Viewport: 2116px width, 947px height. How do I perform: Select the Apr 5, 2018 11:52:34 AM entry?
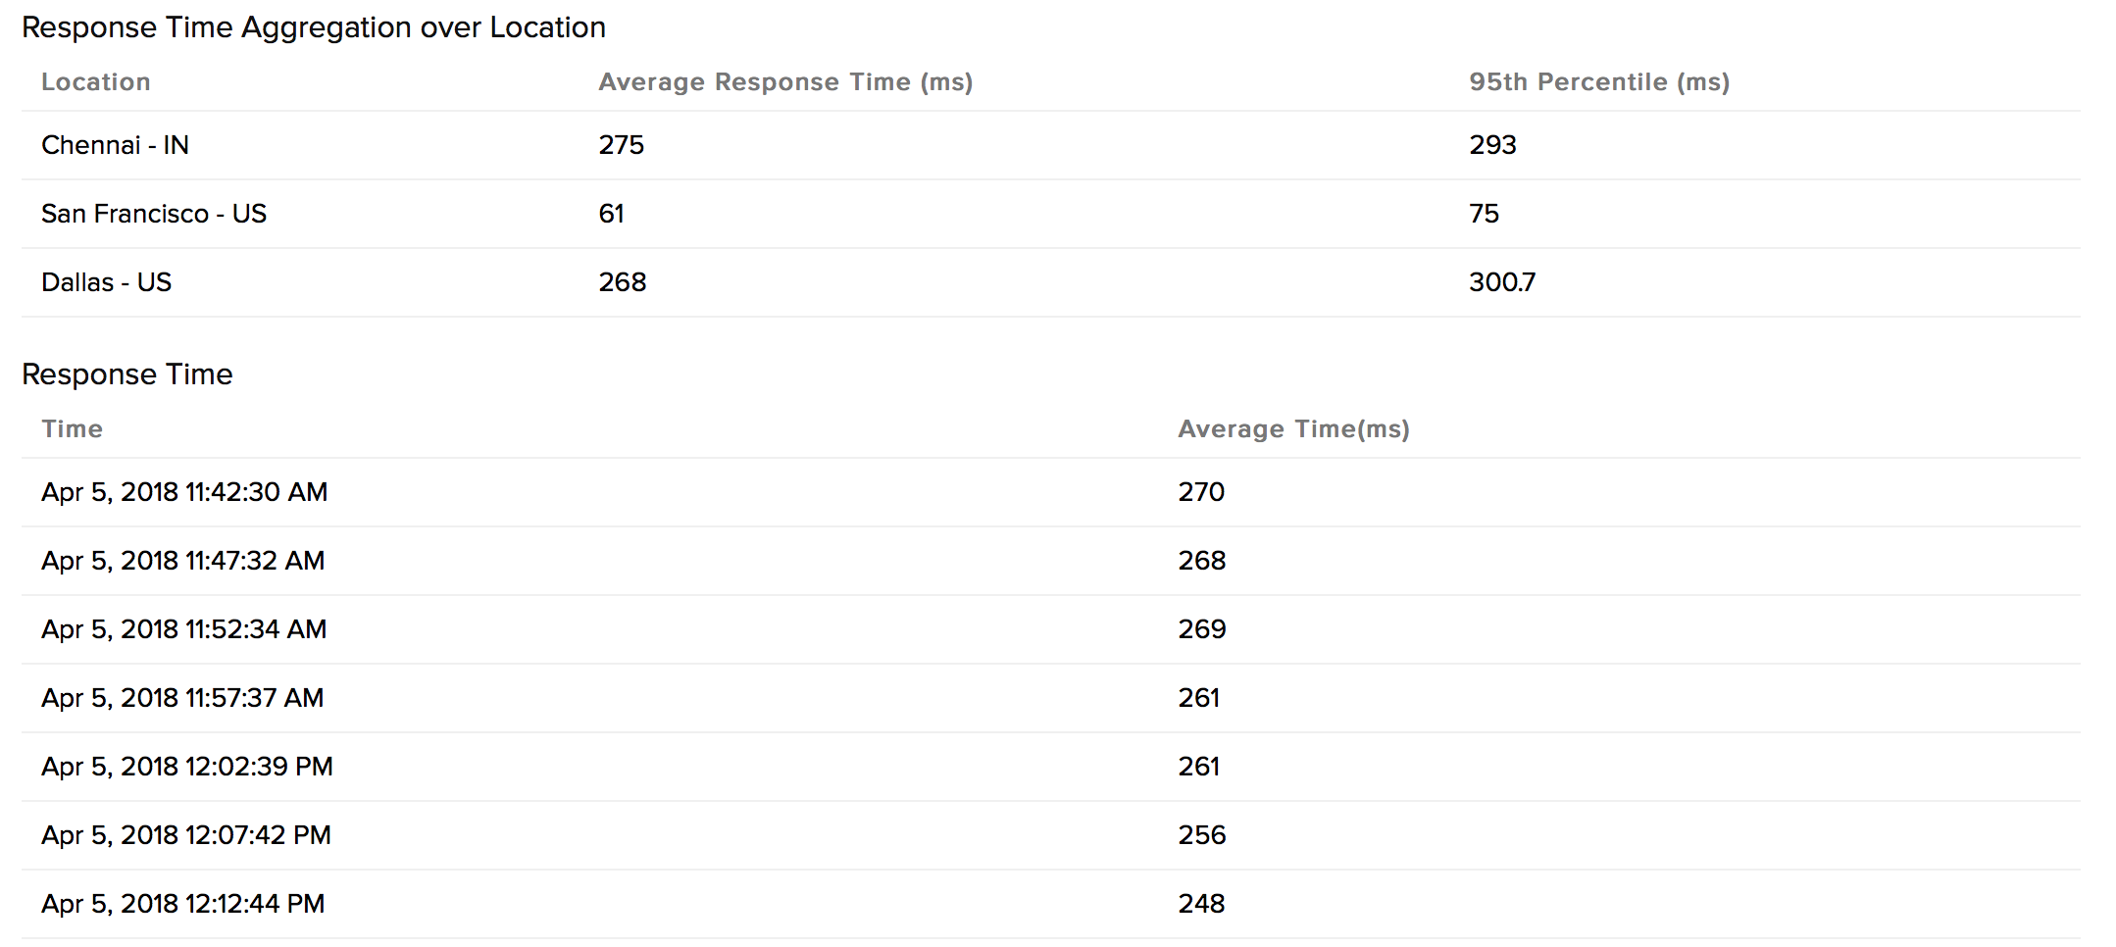tap(184, 629)
